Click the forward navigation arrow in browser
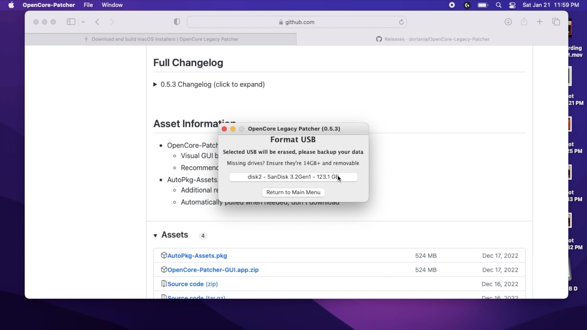 [x=113, y=22]
